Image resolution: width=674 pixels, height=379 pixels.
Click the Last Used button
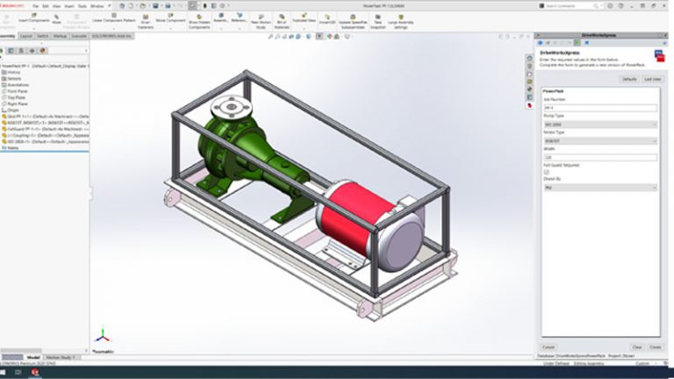click(x=652, y=80)
